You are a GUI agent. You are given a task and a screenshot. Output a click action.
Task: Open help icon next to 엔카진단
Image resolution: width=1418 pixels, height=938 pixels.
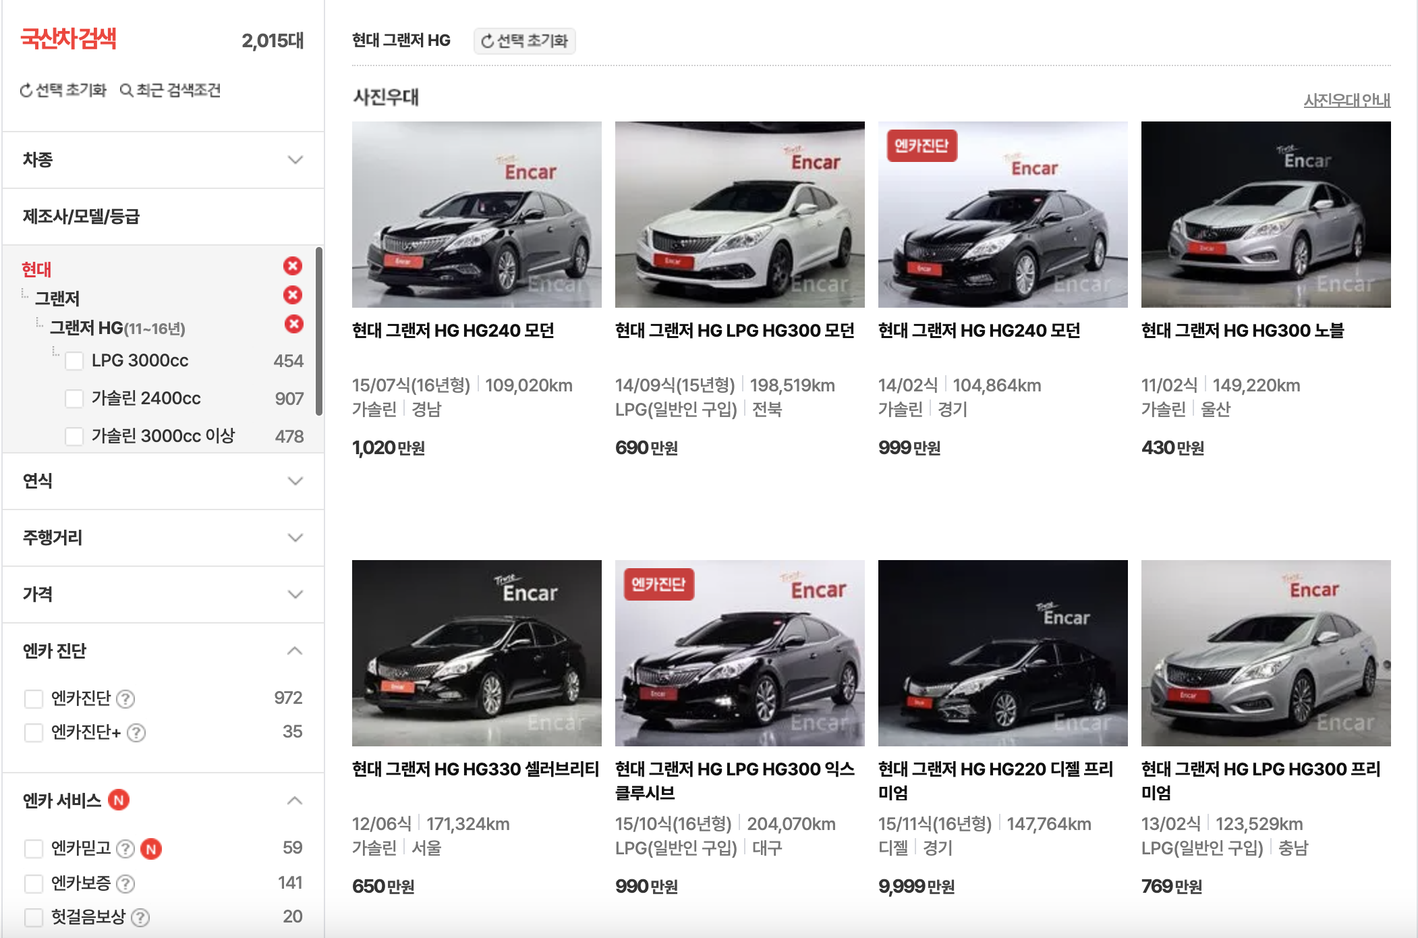[125, 698]
